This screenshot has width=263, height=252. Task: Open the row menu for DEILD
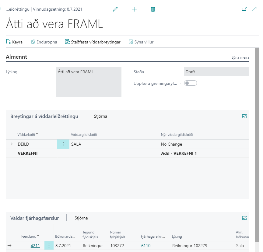[x=63, y=144]
